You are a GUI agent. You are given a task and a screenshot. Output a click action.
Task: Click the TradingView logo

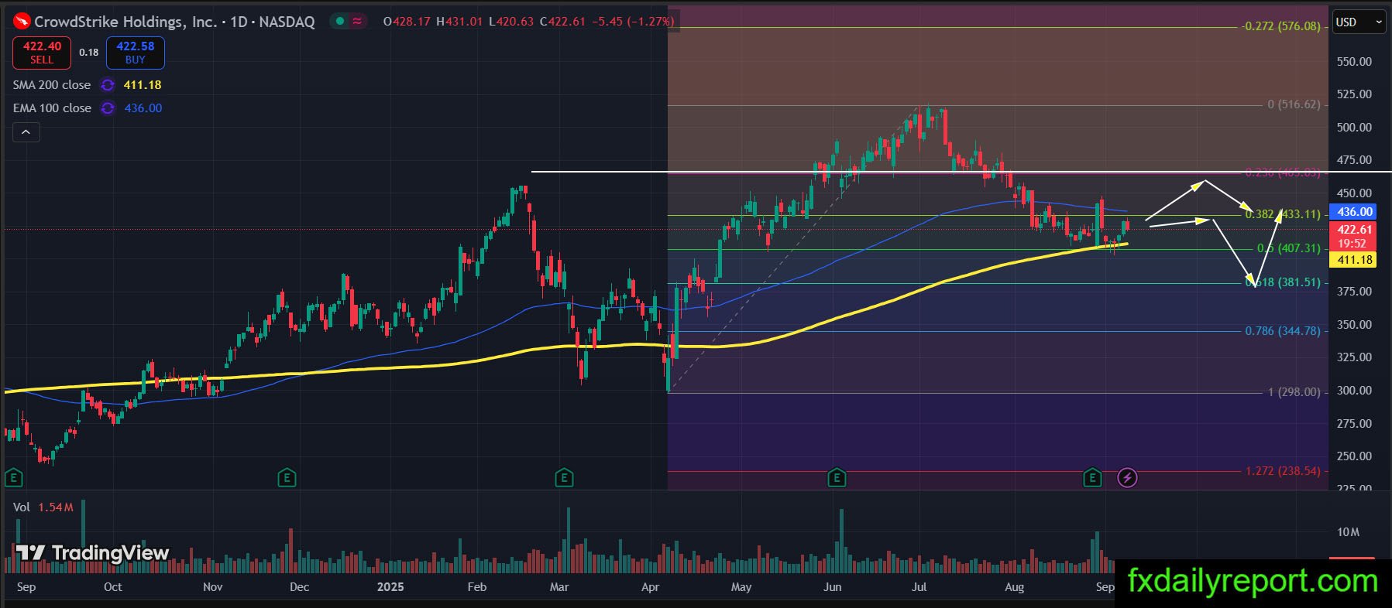(x=92, y=553)
